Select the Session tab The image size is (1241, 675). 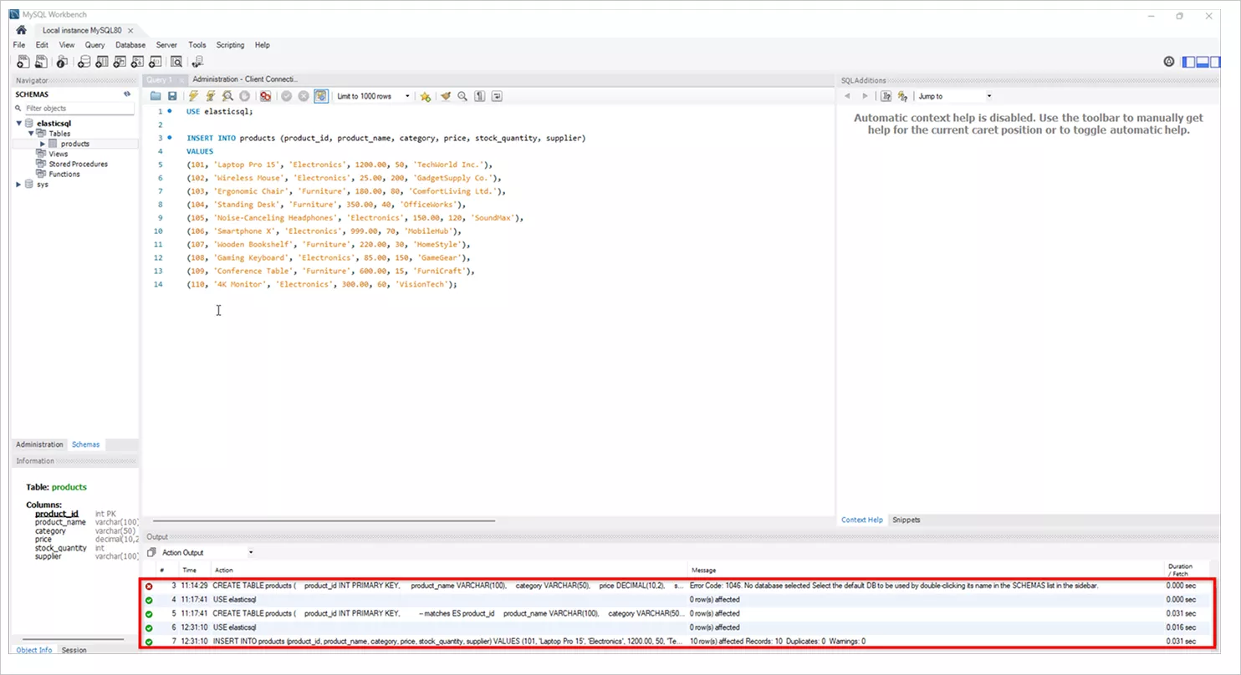pyautogui.click(x=74, y=650)
